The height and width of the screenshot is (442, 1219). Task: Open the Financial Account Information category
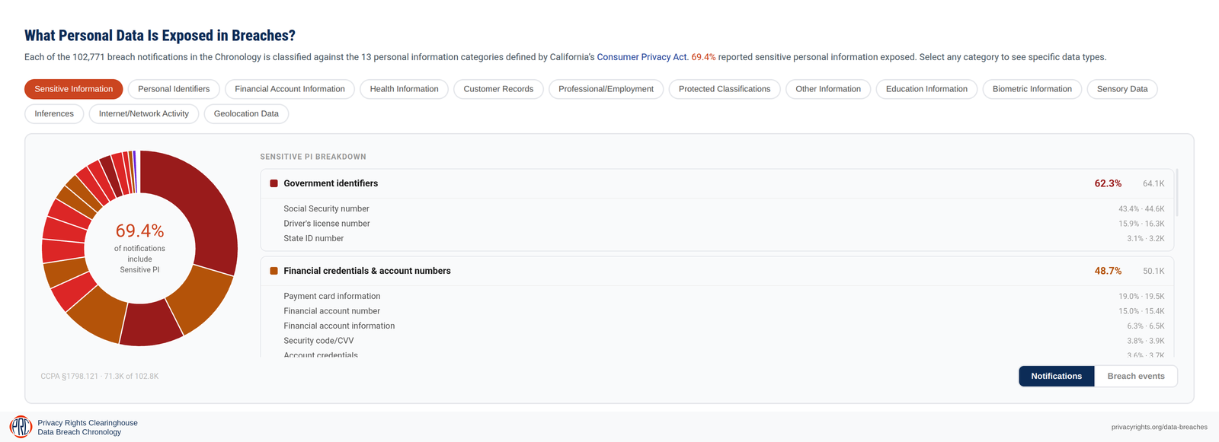point(290,89)
